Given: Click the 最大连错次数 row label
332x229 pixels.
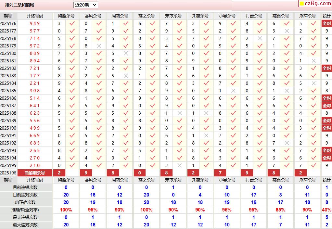Looking at the screenshot, I should tap(25, 217).
